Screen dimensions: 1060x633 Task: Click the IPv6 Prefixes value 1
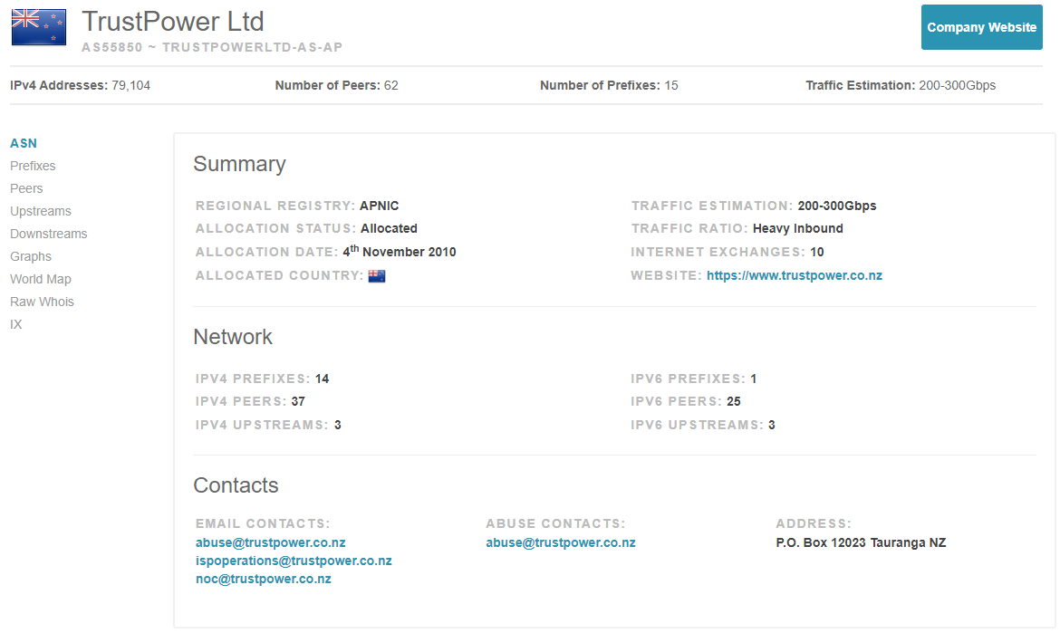click(x=753, y=379)
